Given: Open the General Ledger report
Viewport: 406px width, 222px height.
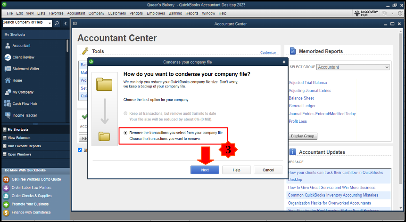Looking at the screenshot, I should pos(302,106).
